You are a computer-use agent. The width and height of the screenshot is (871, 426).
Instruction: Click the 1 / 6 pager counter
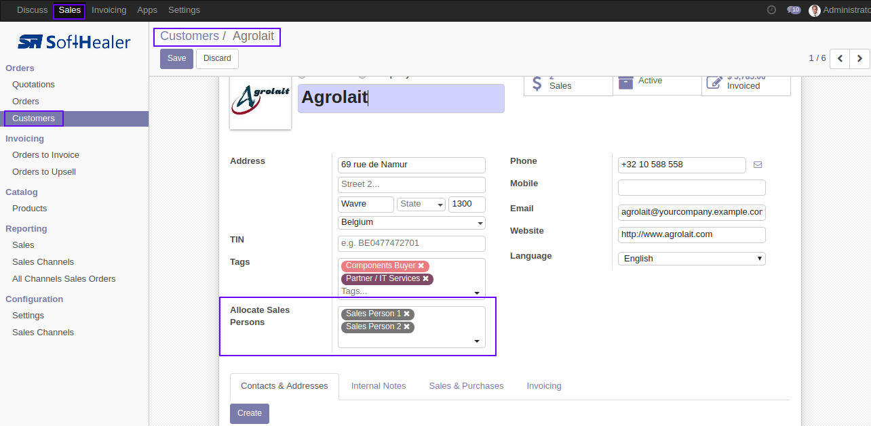coord(817,58)
